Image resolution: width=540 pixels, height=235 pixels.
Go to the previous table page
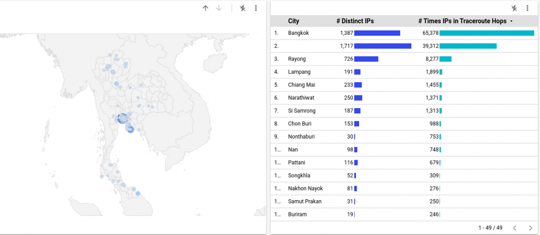tap(515, 228)
